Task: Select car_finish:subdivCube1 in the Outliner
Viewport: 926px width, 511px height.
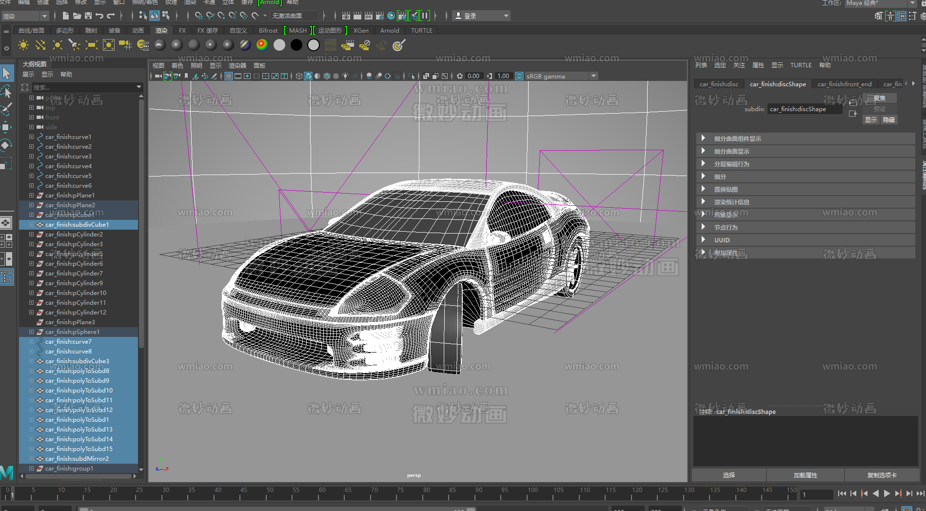Action: (78, 224)
